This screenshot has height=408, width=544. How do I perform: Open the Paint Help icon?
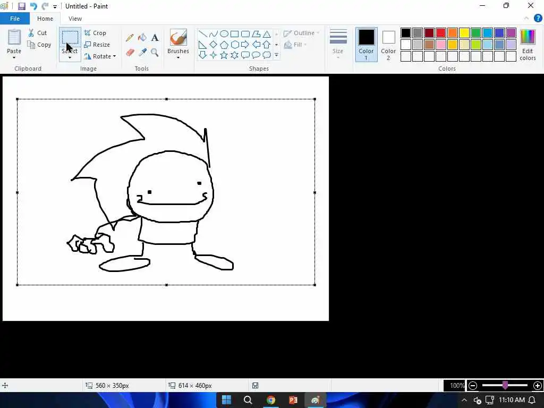538,19
